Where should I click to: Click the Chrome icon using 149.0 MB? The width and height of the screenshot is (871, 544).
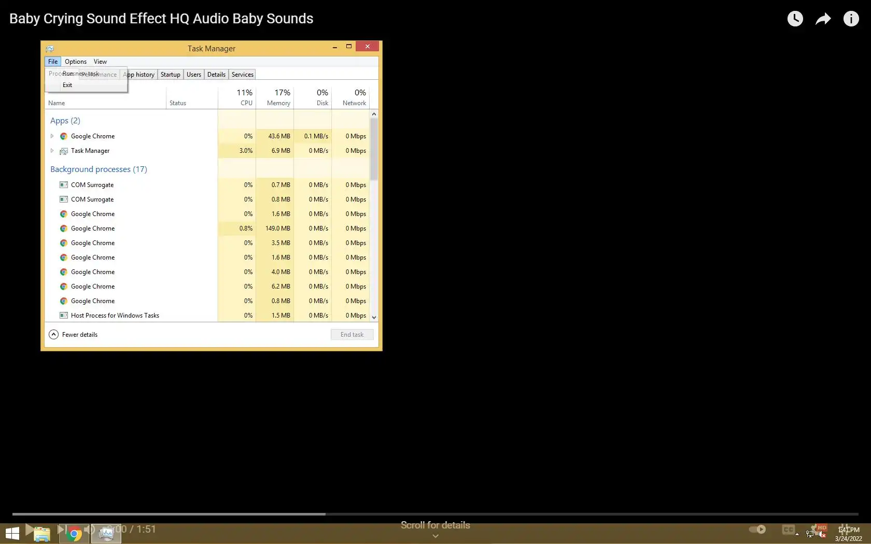[x=64, y=228]
